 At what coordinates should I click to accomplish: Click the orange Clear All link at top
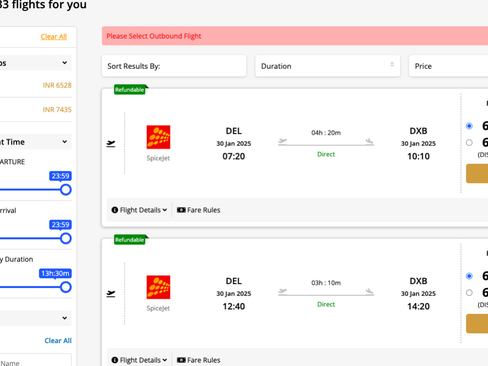(x=54, y=37)
